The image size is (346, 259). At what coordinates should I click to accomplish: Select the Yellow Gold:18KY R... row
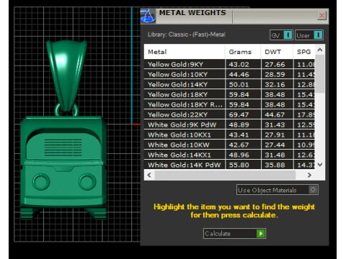point(229,104)
